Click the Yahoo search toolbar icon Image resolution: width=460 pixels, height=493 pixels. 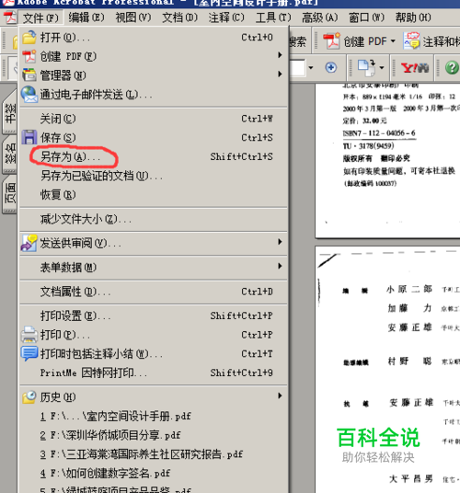(x=415, y=67)
